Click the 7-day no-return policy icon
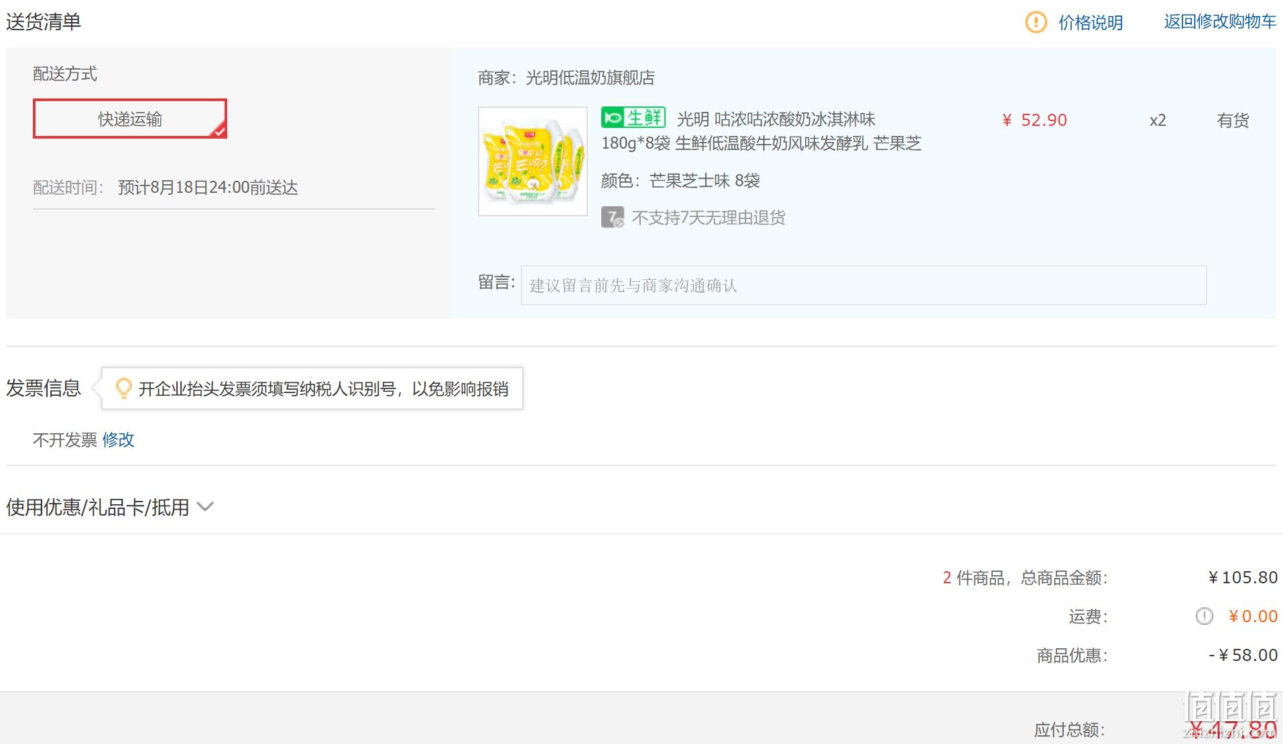 tap(613, 218)
